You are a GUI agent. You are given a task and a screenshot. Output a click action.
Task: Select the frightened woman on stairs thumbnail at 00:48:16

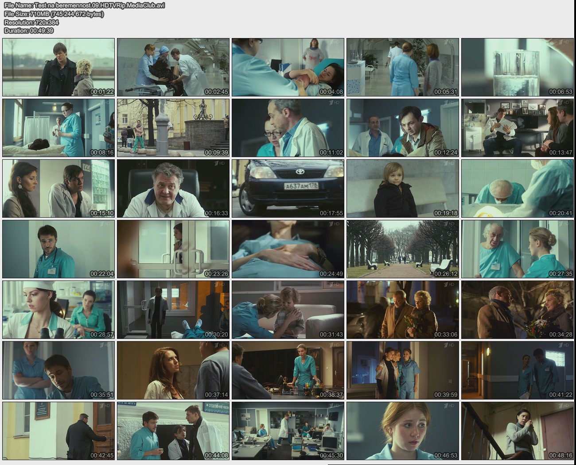[517, 431]
